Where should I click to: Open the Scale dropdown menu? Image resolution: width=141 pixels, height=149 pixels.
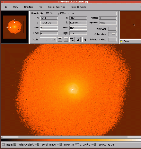click(48, 40)
